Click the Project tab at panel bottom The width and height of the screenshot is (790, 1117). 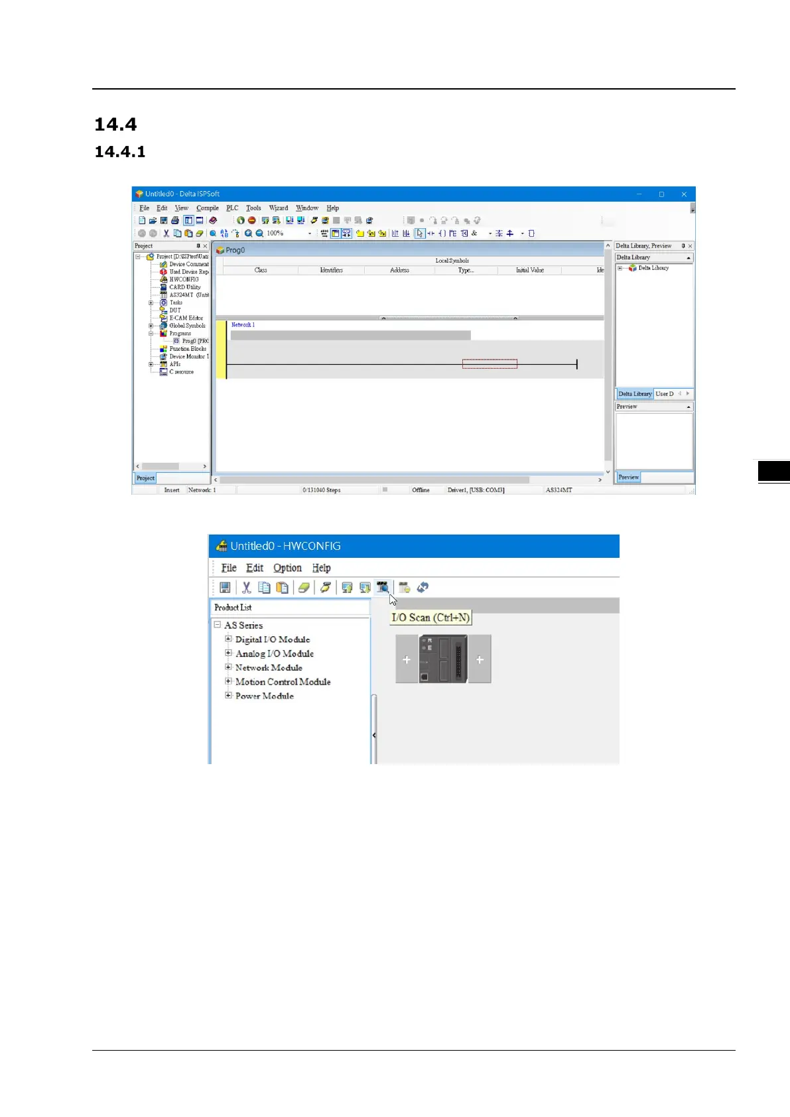145,478
